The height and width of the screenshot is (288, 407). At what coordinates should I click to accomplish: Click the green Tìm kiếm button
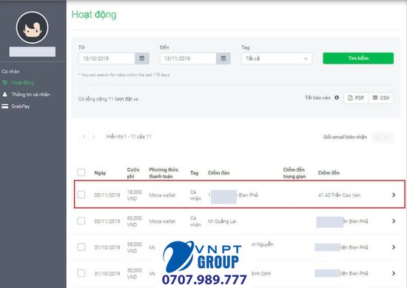(358, 58)
